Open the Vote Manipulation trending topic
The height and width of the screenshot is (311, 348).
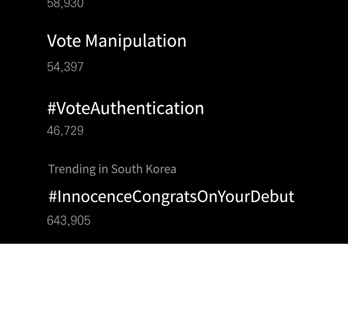click(117, 41)
